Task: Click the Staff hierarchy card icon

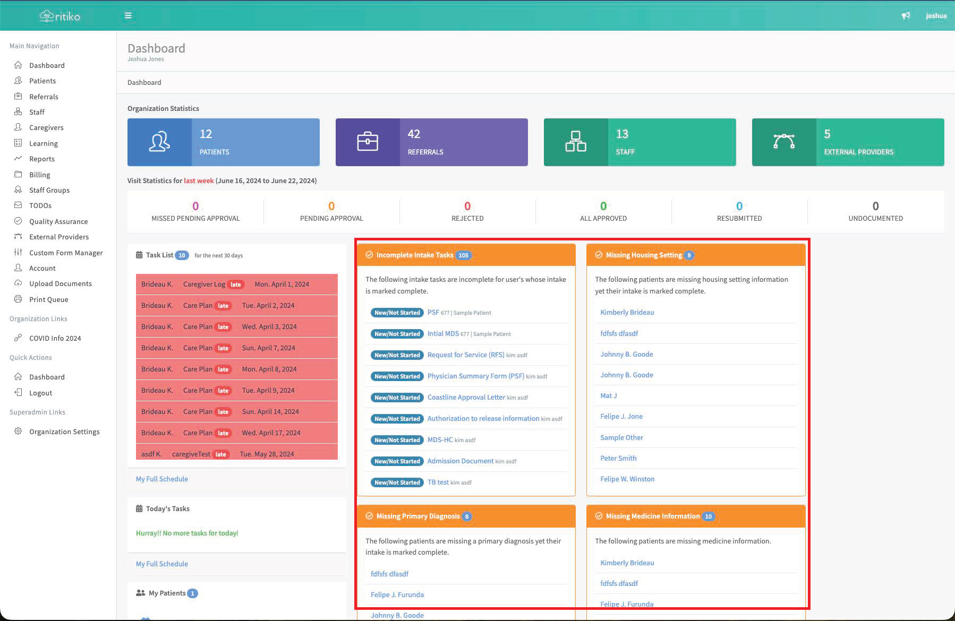Action: (576, 142)
